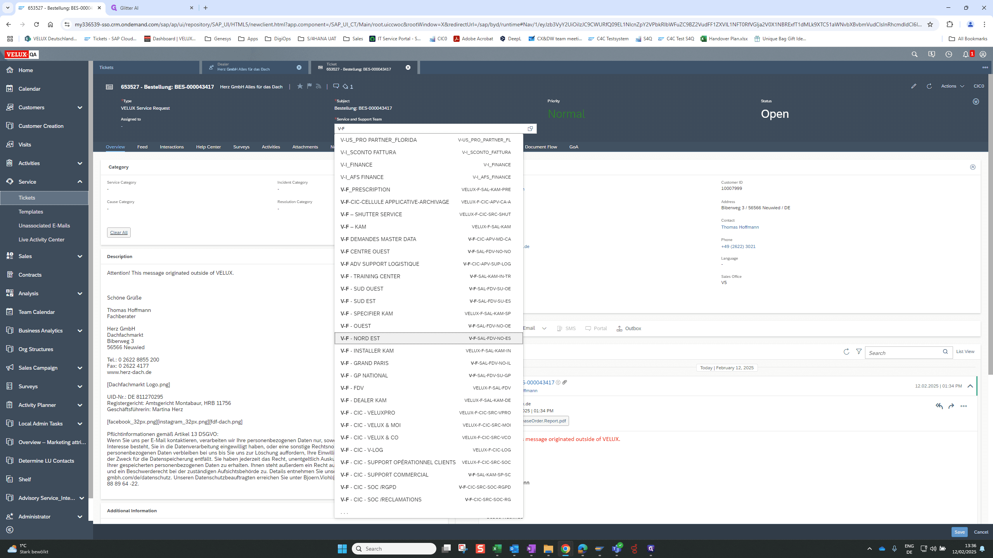Screen dimensions: 993x558
Task: Open contact Thomas Hoffmann link
Action: pyautogui.click(x=740, y=227)
